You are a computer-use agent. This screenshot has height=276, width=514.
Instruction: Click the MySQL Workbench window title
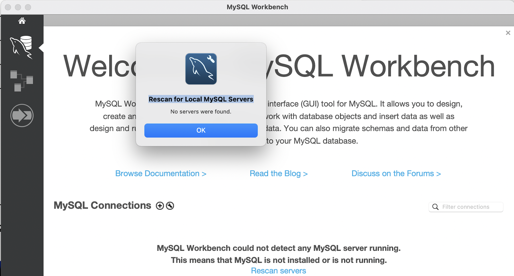click(257, 7)
